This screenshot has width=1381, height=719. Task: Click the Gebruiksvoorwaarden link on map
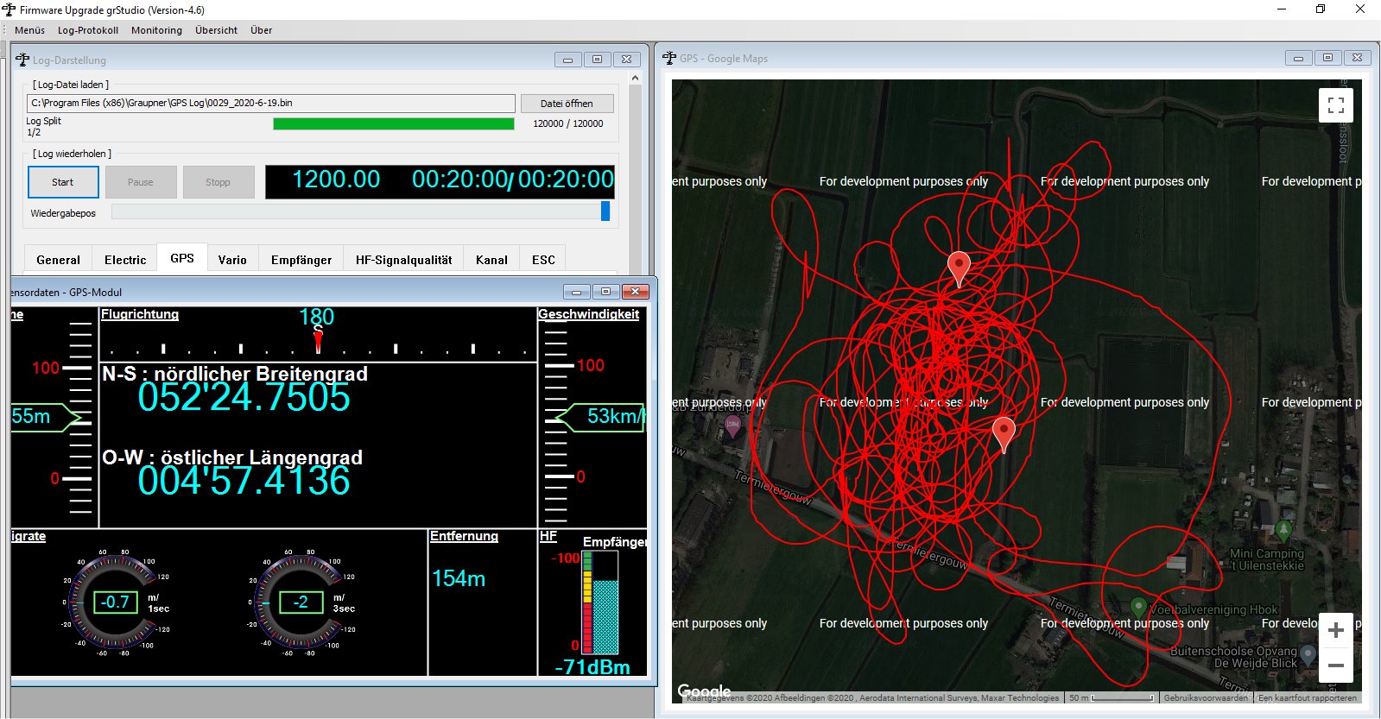[1205, 697]
